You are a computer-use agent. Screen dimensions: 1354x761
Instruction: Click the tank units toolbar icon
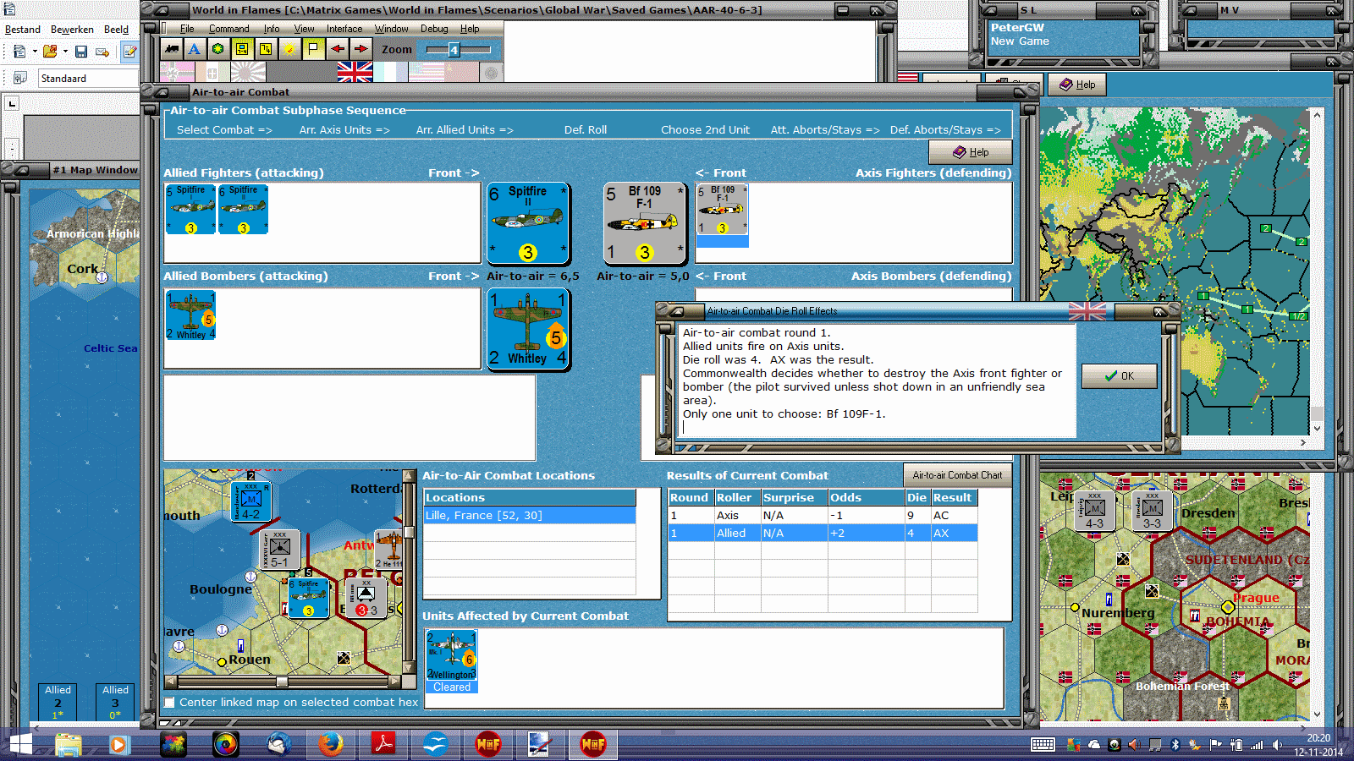(x=172, y=49)
